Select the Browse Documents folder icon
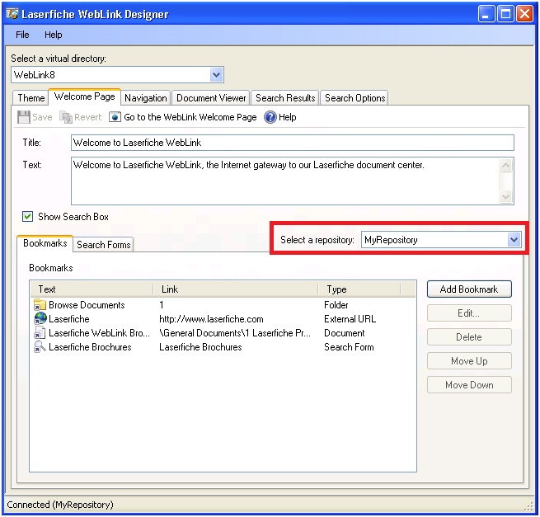This screenshot has width=540, height=517. pos(40,305)
